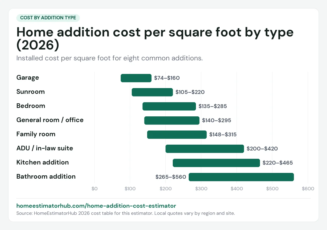Click the '$105–$220' value label

(190, 92)
